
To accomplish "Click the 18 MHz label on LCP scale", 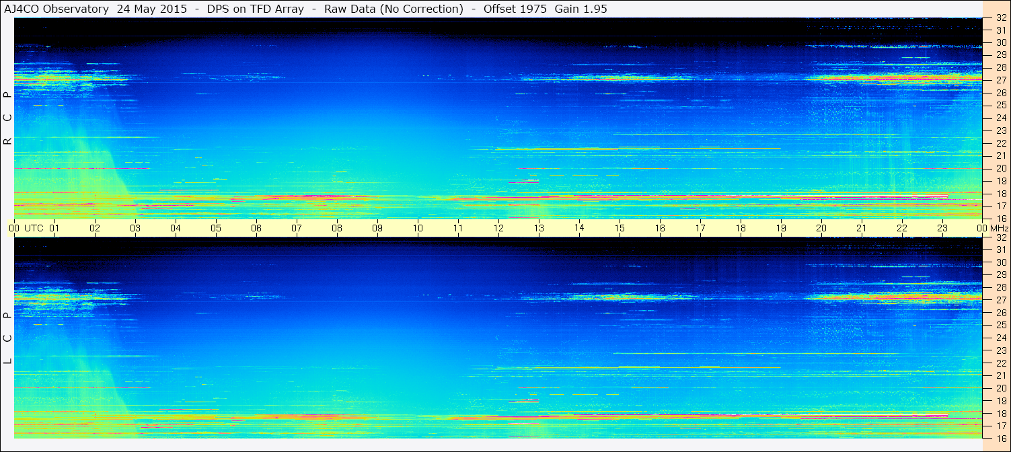I will point(1000,414).
